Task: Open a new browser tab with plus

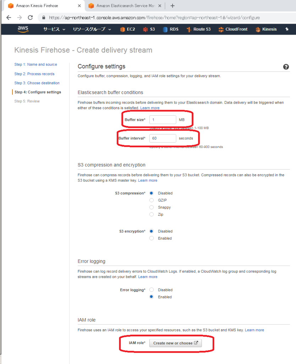Action: [172, 6]
